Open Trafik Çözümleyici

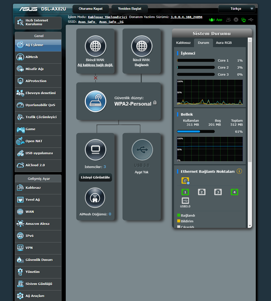(x=38, y=117)
